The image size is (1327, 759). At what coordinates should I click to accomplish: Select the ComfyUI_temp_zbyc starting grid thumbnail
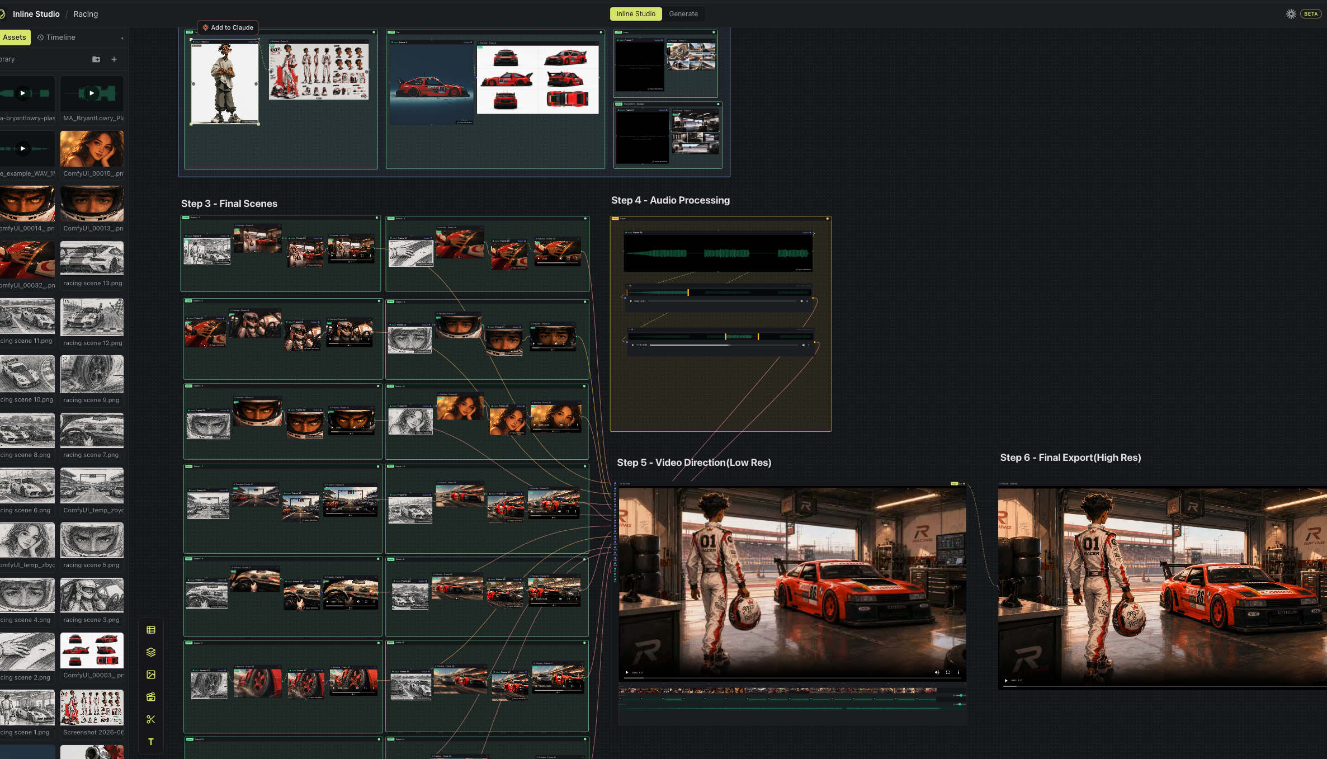pos(92,485)
